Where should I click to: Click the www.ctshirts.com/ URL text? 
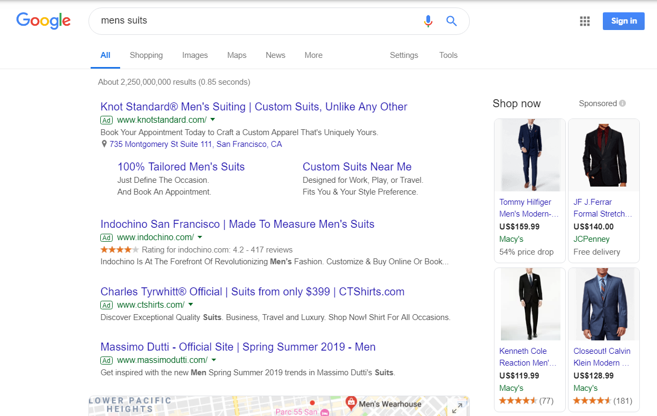click(151, 305)
